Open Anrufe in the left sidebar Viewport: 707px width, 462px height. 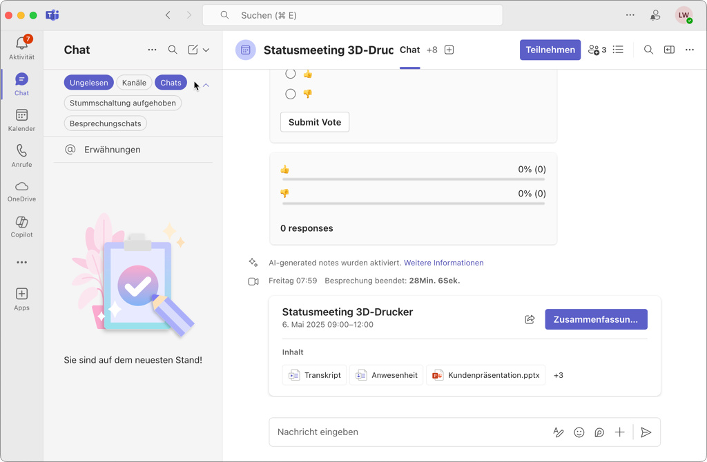coord(21,155)
